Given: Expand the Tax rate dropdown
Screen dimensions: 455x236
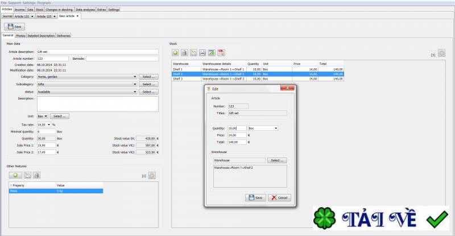Looking at the screenshot, I should tap(48, 125).
